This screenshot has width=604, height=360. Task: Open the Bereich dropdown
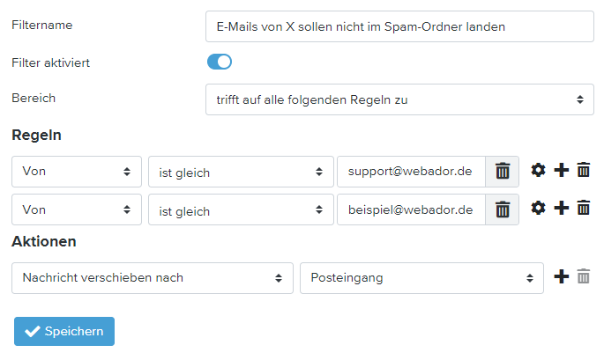tap(399, 99)
